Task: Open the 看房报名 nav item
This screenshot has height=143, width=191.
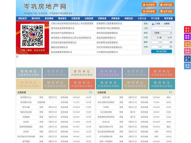Action: (x=62, y=19)
